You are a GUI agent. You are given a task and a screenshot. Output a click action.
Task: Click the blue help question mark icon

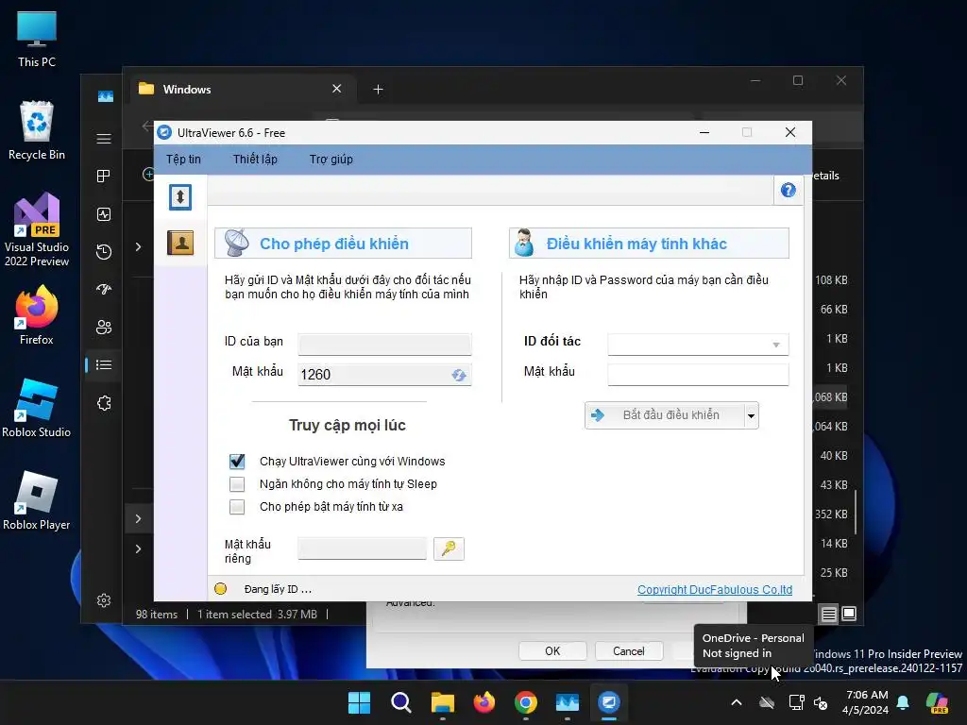pyautogui.click(x=789, y=190)
